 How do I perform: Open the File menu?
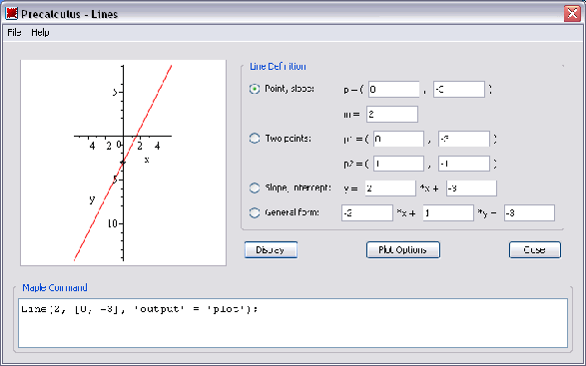[14, 33]
